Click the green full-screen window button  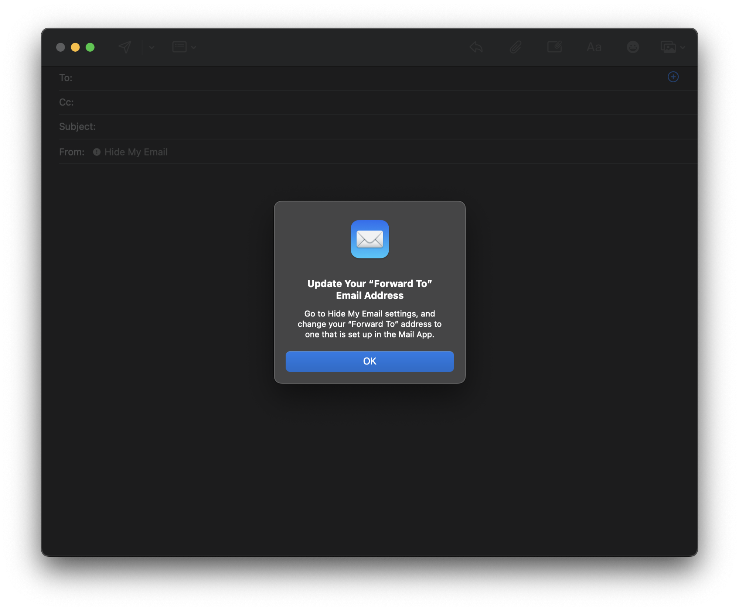coord(90,47)
